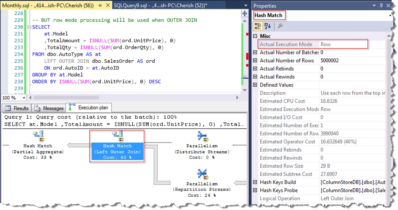This screenshot has height=210, width=398.
Task: Collapse the SELECT statement outline in editor
Action: (29, 27)
